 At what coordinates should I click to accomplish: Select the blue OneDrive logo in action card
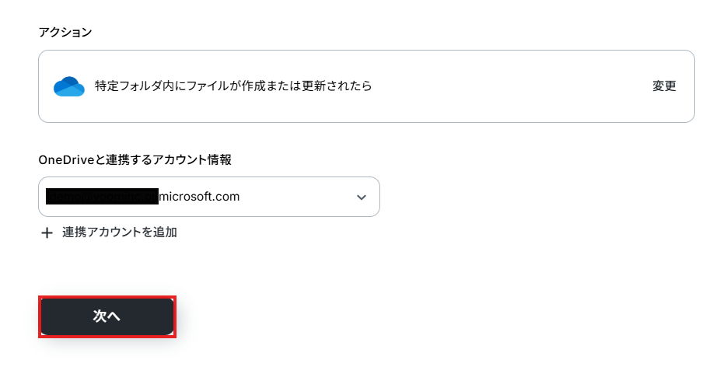pos(69,86)
